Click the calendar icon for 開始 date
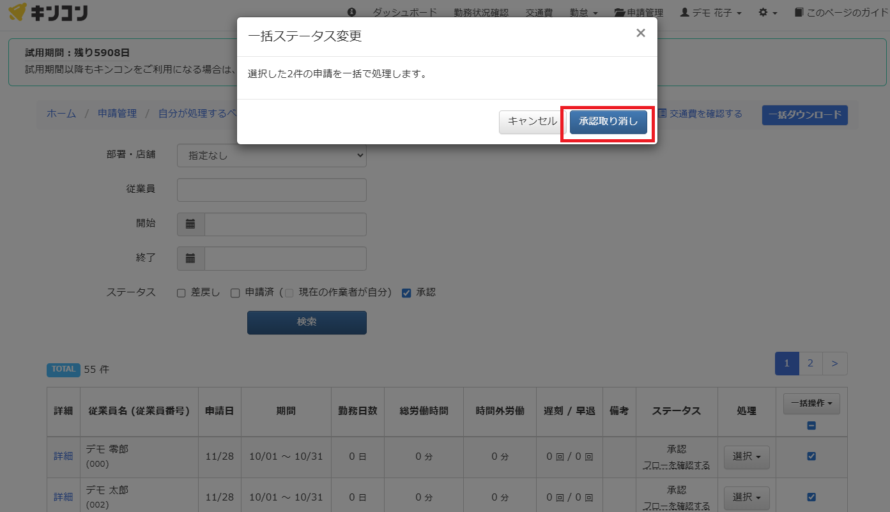This screenshot has width=890, height=512. pos(190,224)
